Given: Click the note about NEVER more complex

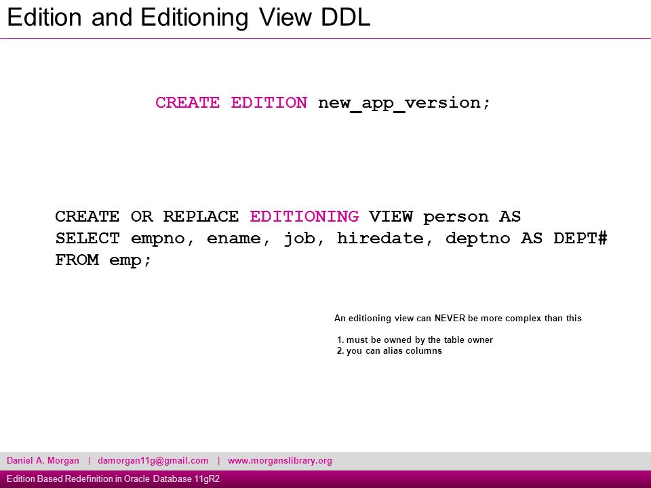Looking at the screenshot, I should click(x=458, y=319).
